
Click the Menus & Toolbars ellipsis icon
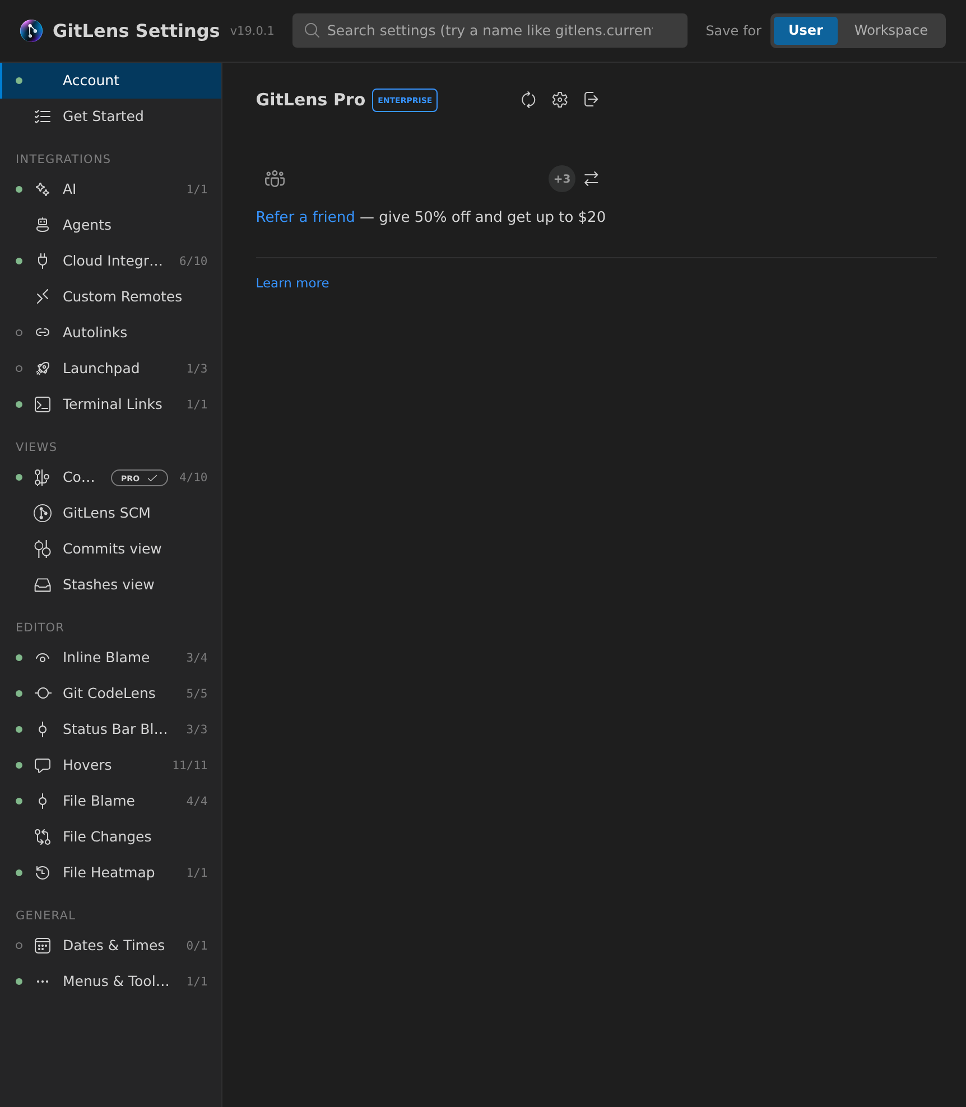43,982
